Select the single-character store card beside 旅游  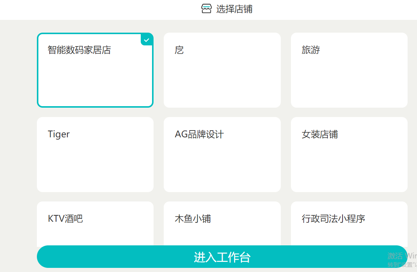point(222,70)
